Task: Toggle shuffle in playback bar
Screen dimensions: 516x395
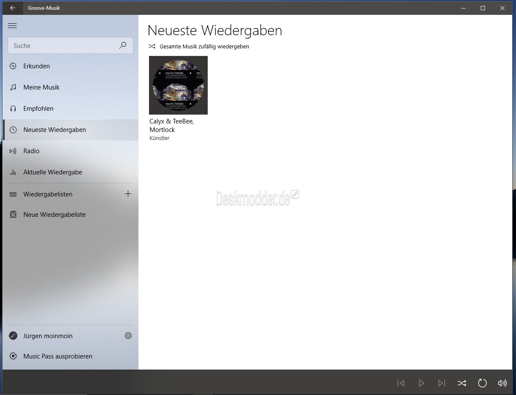Action: coord(462,383)
